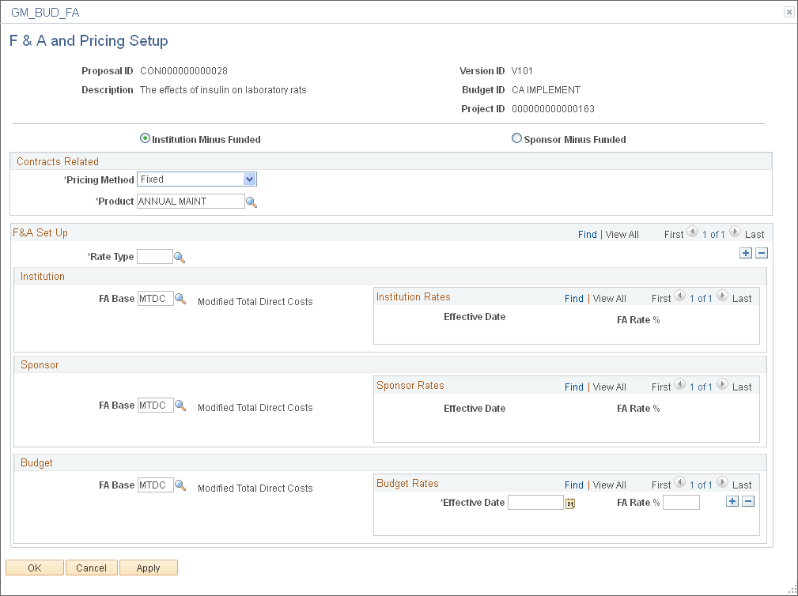
Task: Focus the Sponsor FA Base field
Action: pos(156,406)
